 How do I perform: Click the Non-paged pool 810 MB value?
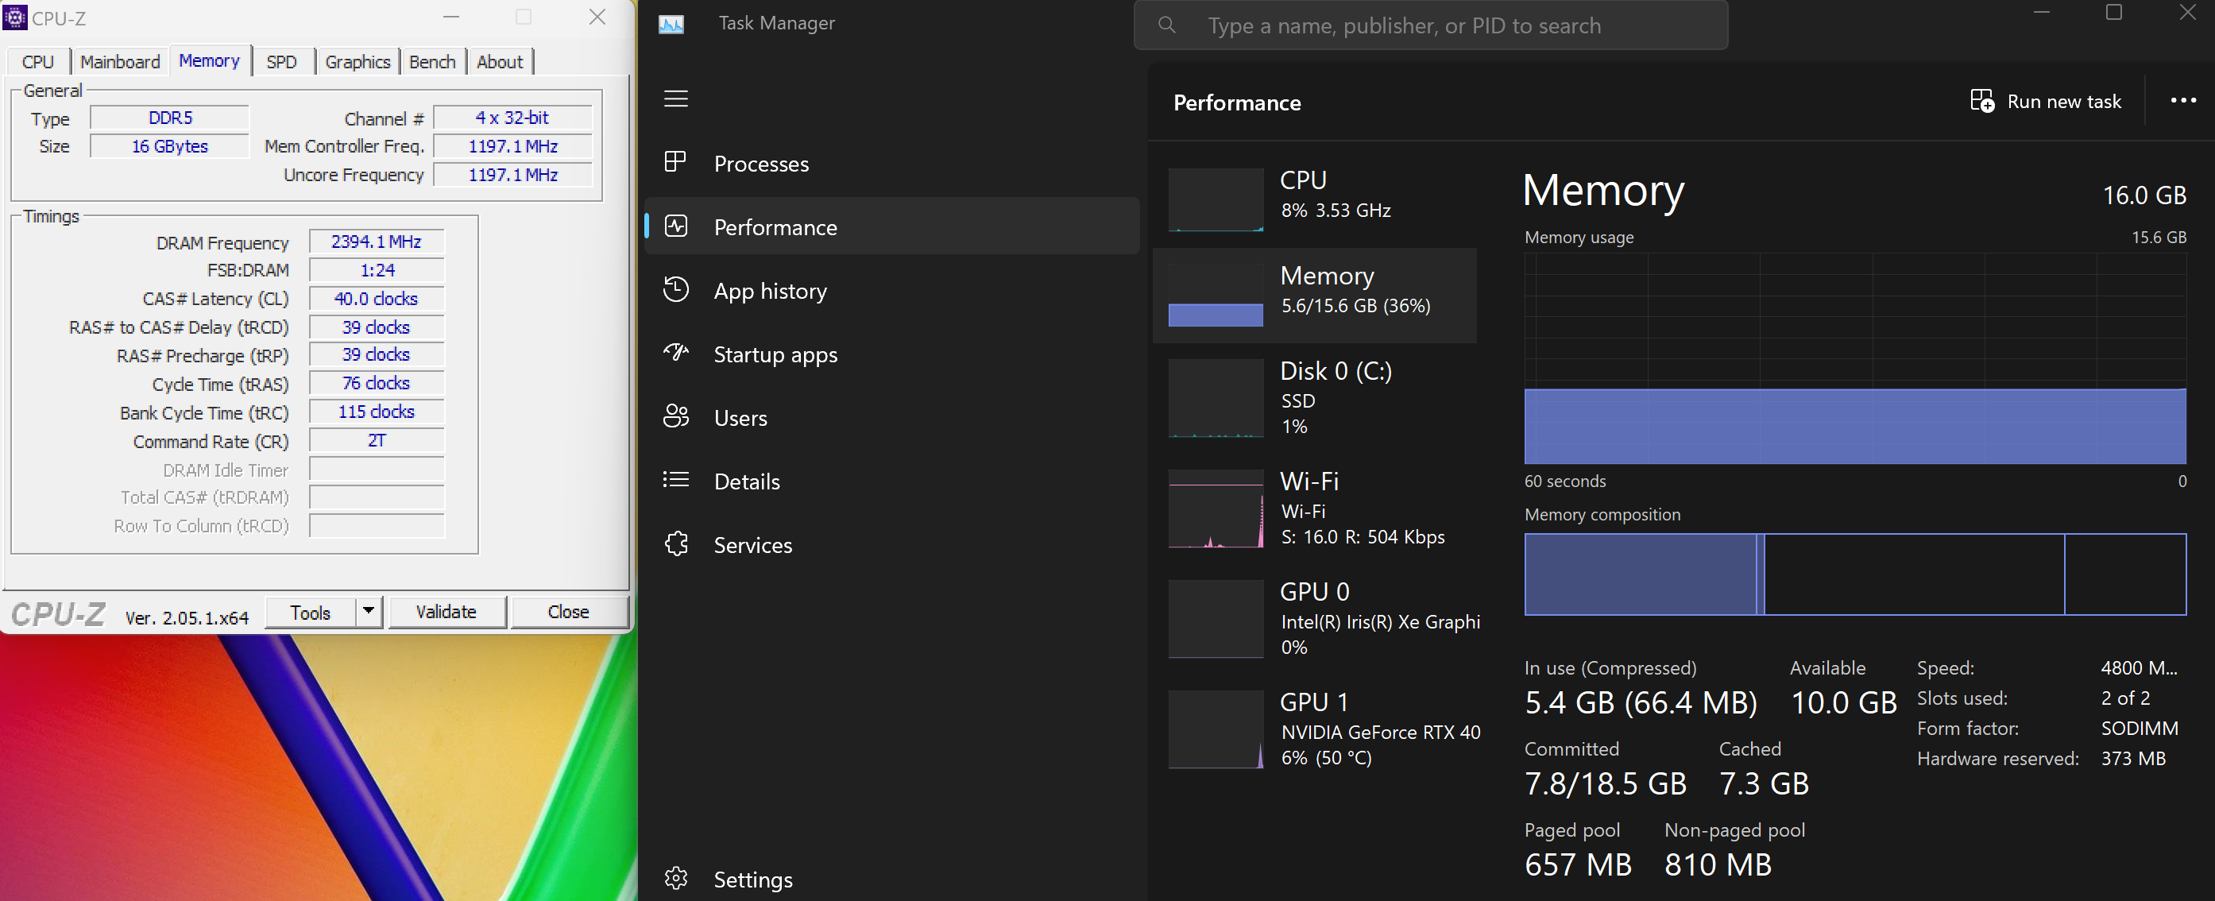(x=1718, y=864)
